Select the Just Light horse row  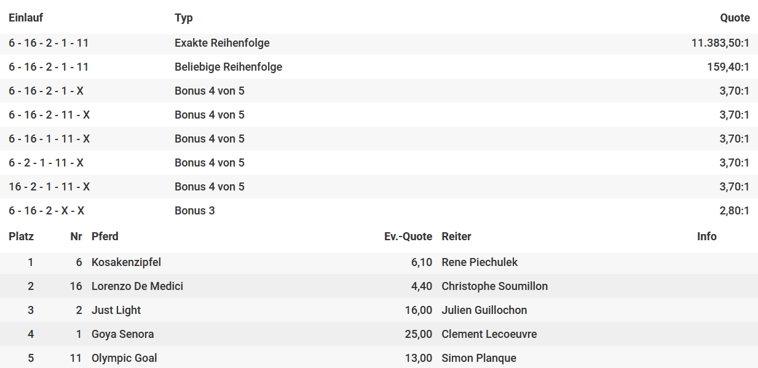tap(379, 310)
